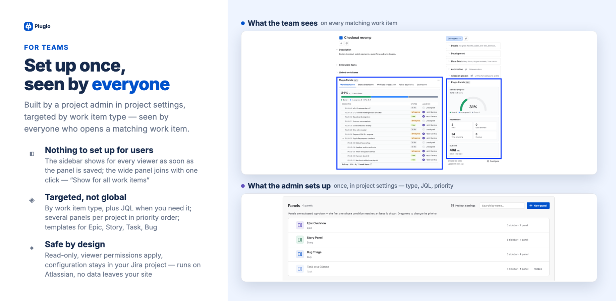The image size is (616, 301).
Task: Open the Bug Triage panel row
Action: point(418,254)
